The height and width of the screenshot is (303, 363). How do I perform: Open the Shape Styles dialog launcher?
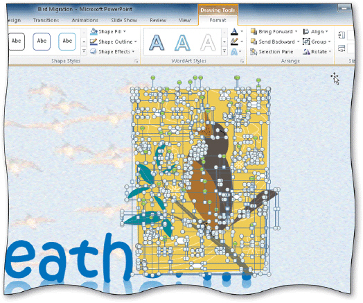136,61
